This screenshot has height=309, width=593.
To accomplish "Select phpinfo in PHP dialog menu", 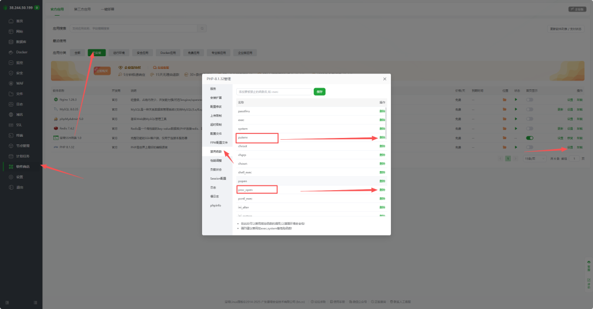I will pos(215,205).
